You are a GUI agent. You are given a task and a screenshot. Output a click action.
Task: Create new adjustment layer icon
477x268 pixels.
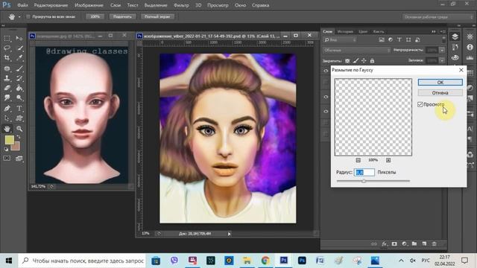(x=404, y=243)
